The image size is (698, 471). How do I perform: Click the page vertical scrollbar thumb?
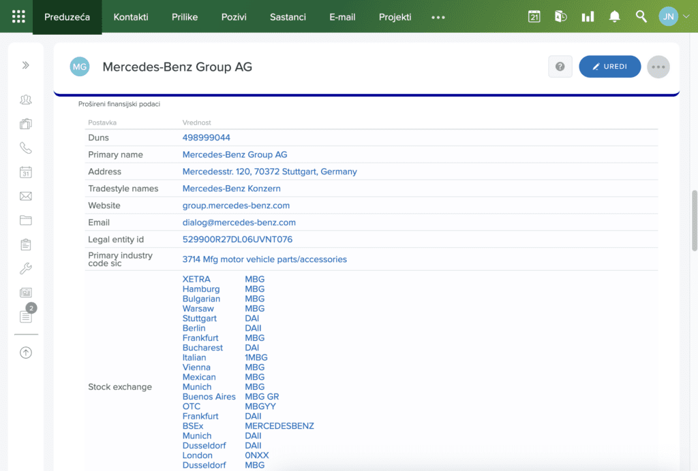click(x=694, y=221)
